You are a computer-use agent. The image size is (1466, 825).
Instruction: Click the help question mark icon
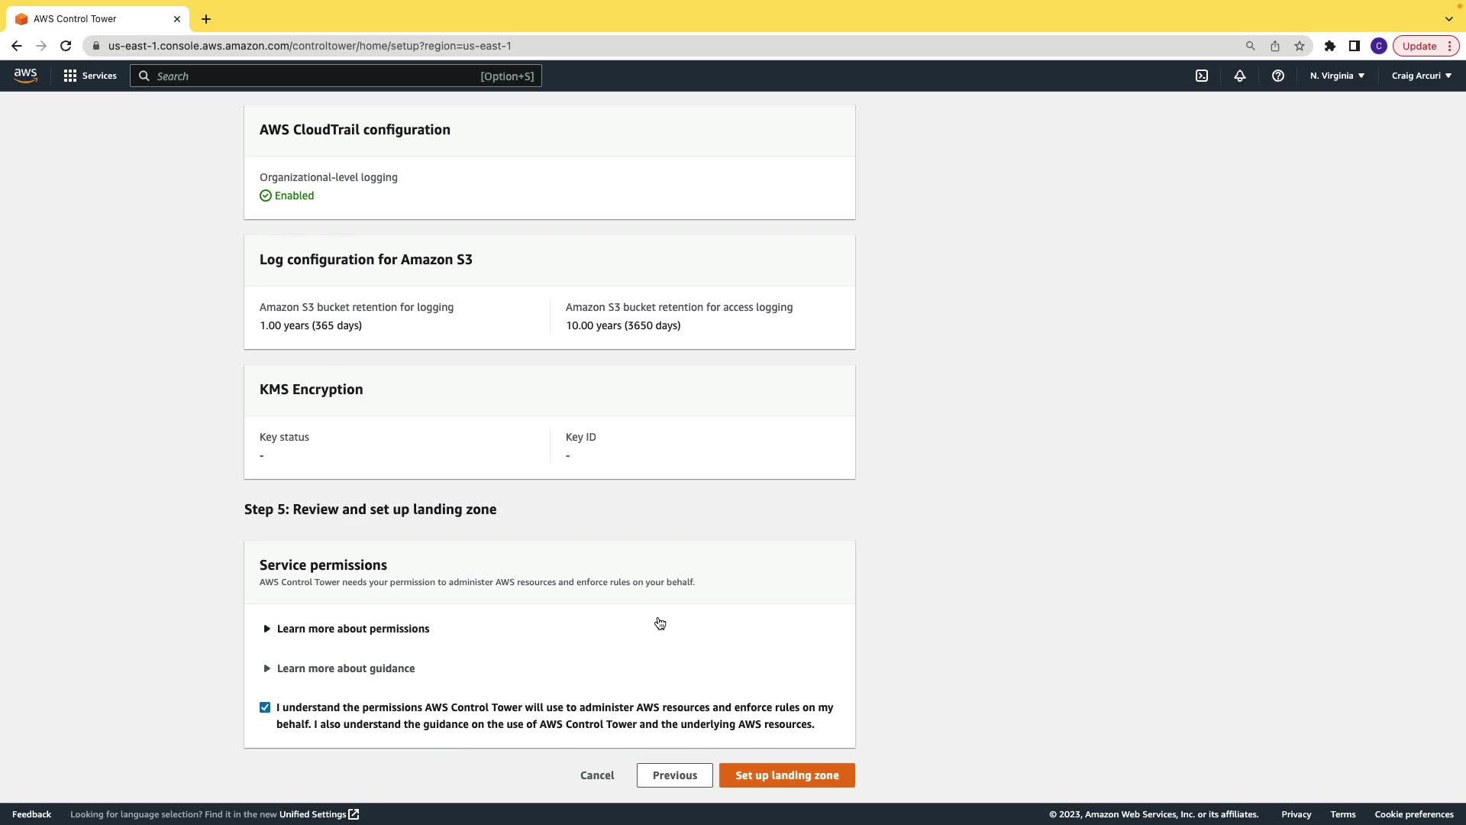pyautogui.click(x=1278, y=76)
